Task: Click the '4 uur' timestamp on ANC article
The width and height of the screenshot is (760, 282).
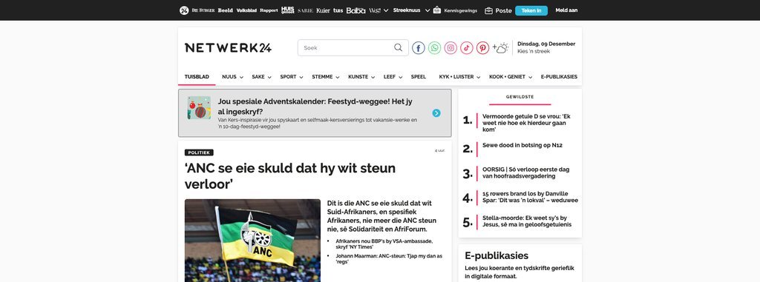Action: click(439, 150)
